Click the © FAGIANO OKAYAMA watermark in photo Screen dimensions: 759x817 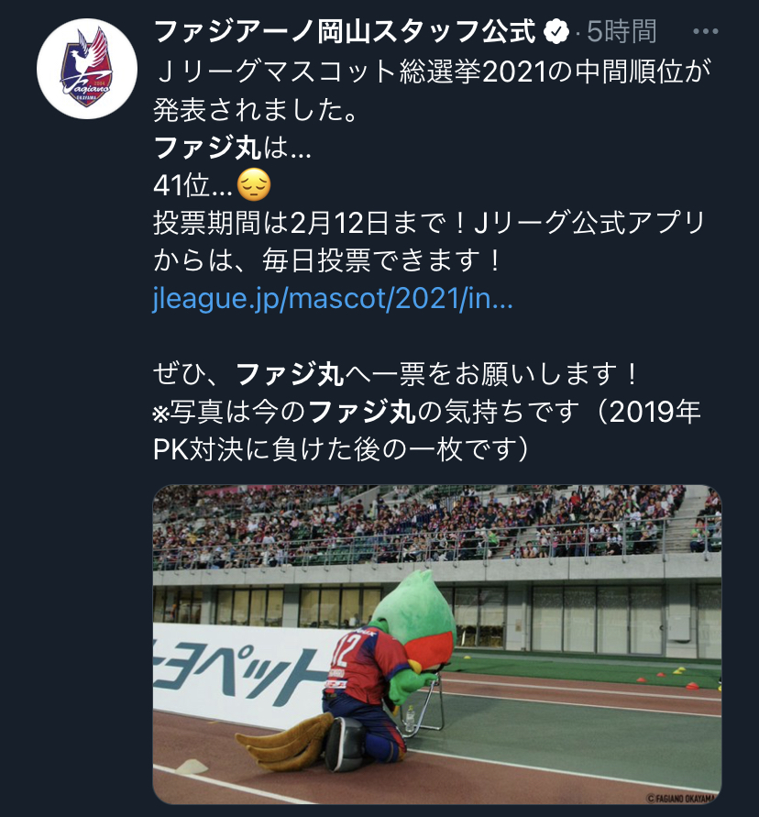[681, 798]
